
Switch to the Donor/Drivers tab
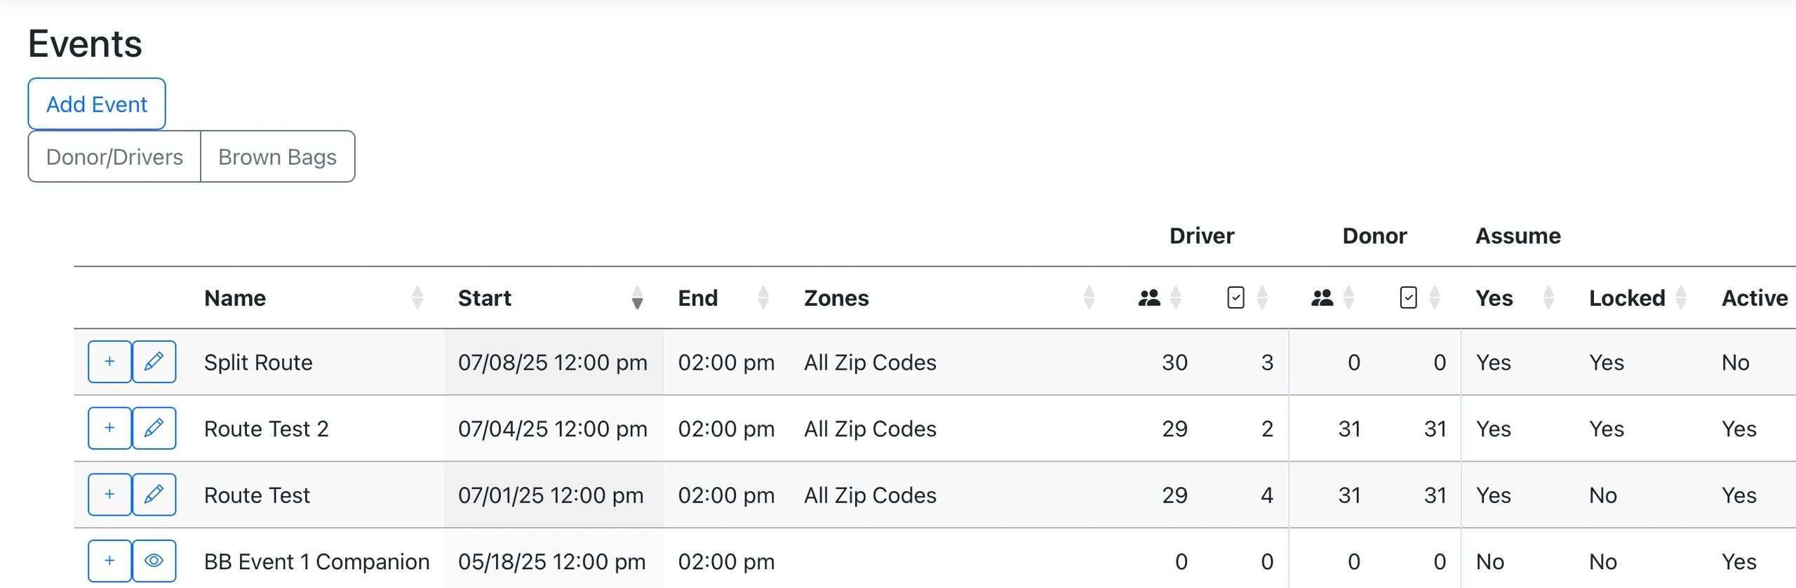click(114, 156)
